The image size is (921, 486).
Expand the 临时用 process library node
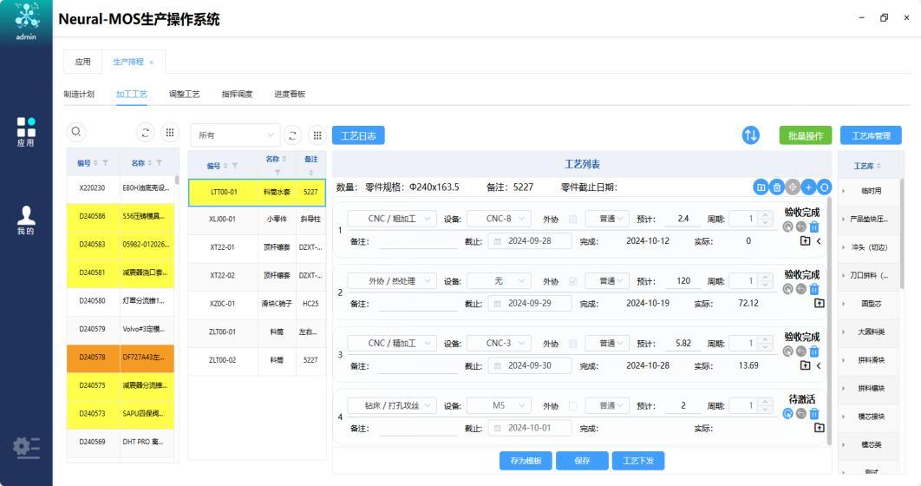pyautogui.click(x=843, y=190)
